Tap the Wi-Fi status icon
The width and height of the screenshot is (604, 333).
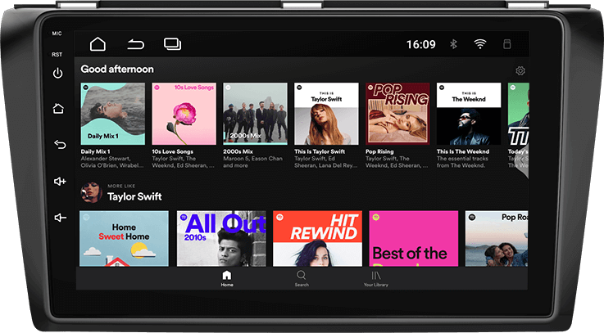[480, 44]
